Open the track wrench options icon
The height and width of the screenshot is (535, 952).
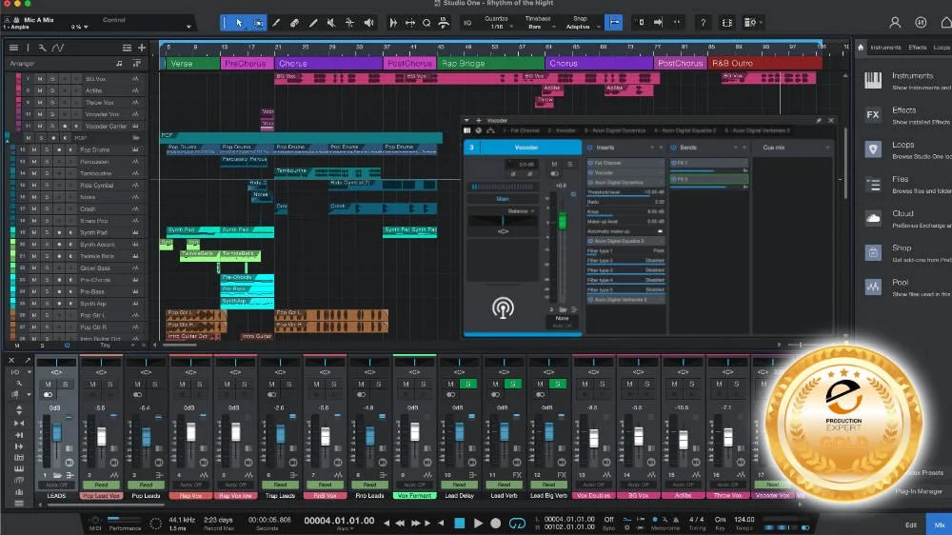coord(42,48)
